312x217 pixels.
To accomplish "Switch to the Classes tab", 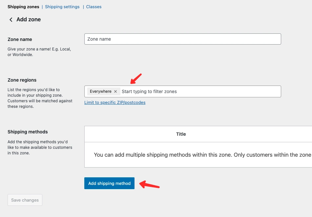I will pos(94,7).
